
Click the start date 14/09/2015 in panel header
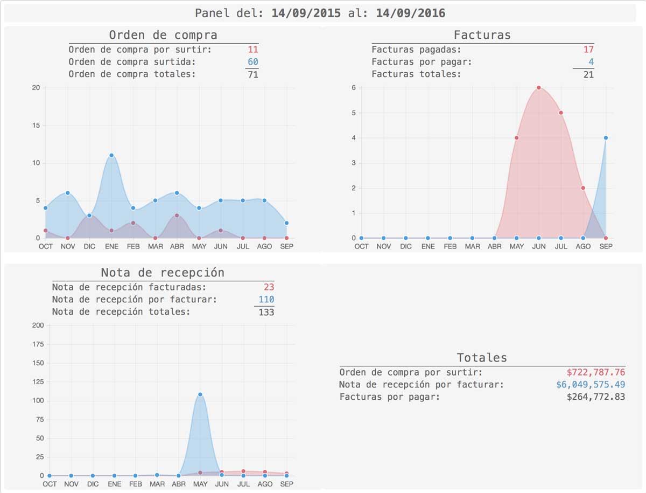306,13
